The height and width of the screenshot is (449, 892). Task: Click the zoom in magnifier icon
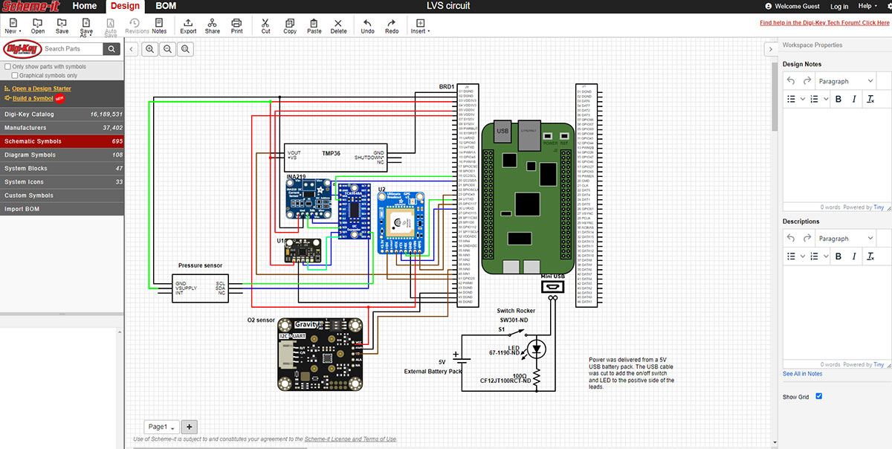[150, 49]
